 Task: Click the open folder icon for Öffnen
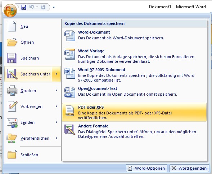[x=12, y=42]
